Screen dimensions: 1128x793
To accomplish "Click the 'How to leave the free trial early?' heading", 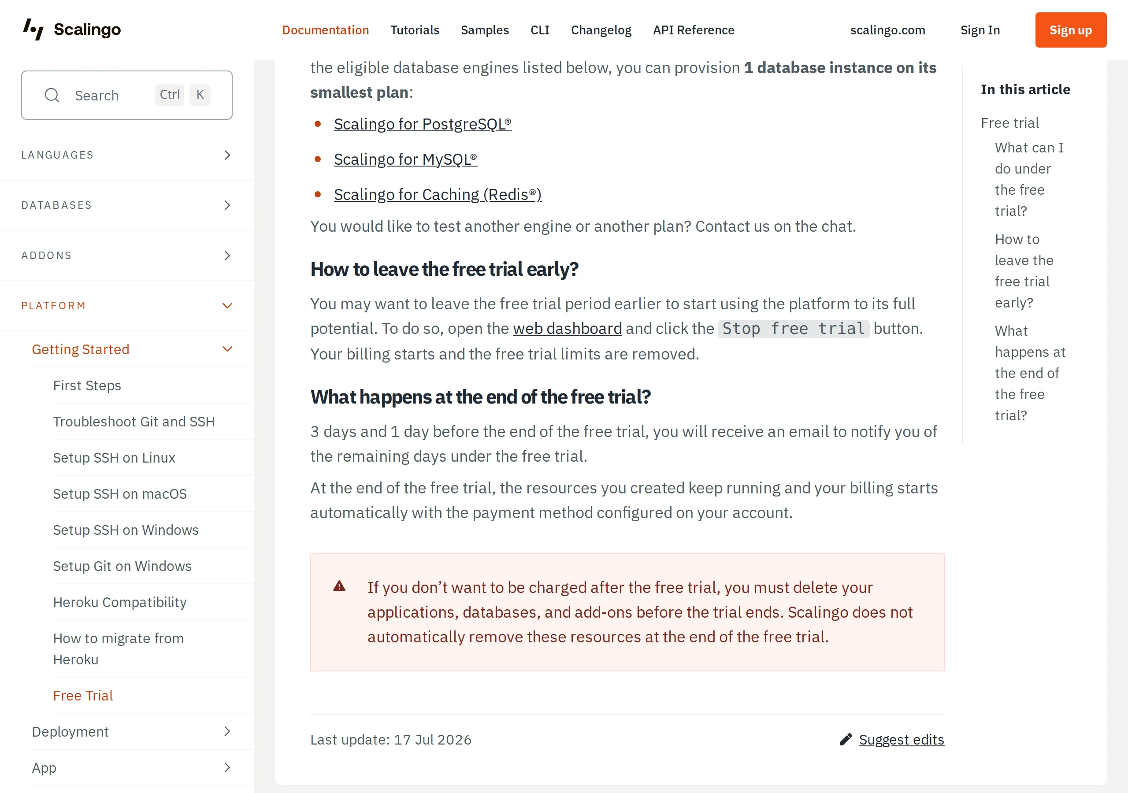I will click(444, 269).
